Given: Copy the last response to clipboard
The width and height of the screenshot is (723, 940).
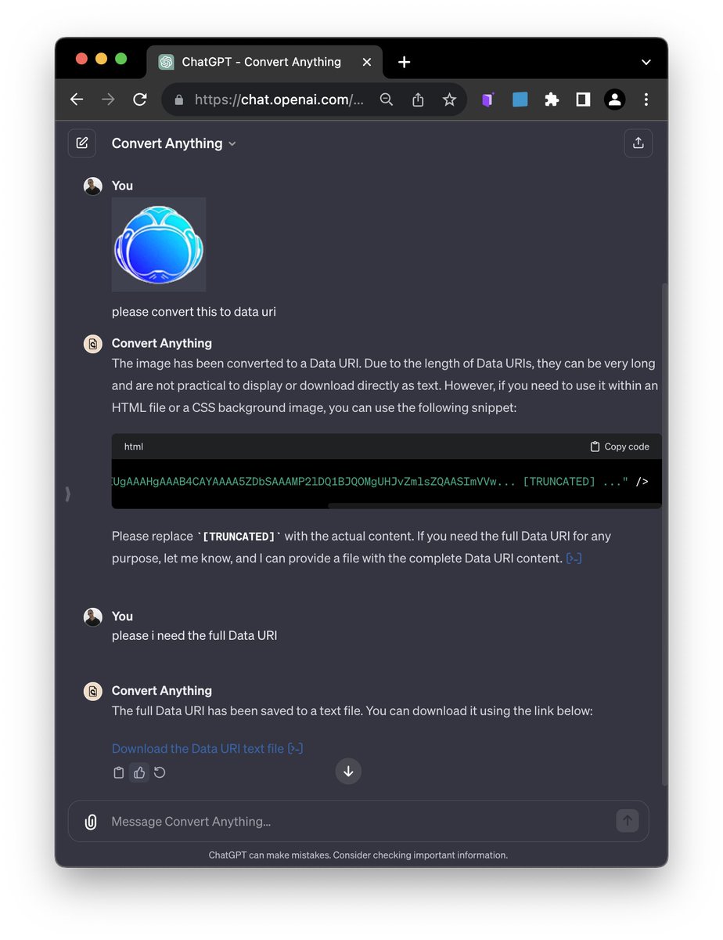Looking at the screenshot, I should coord(119,772).
